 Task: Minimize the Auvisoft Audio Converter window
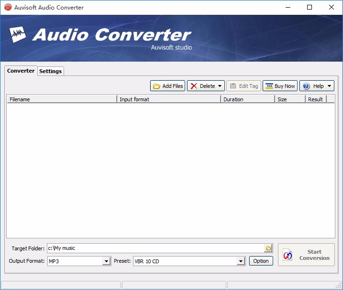(x=288, y=7)
